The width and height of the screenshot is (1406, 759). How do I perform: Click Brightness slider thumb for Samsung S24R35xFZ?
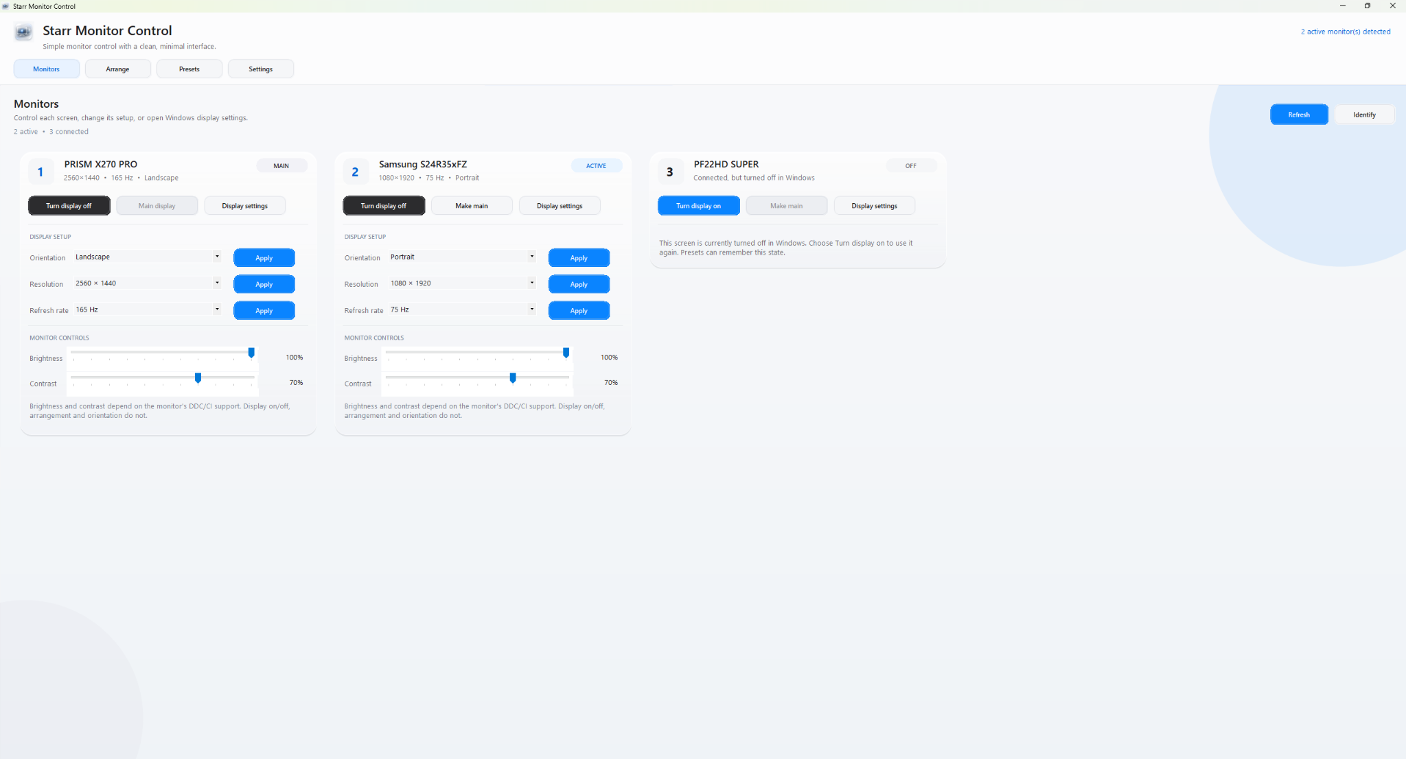(x=566, y=353)
